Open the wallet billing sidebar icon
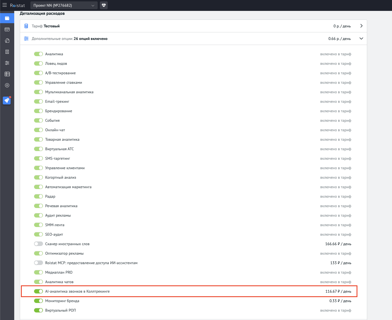Image resolution: width=392 pixels, height=320 pixels. (x=7, y=18)
